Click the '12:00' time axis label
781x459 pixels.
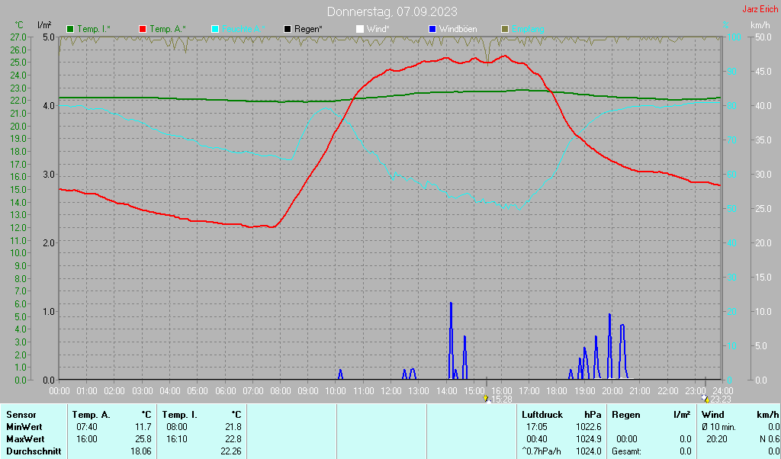tap(391, 391)
